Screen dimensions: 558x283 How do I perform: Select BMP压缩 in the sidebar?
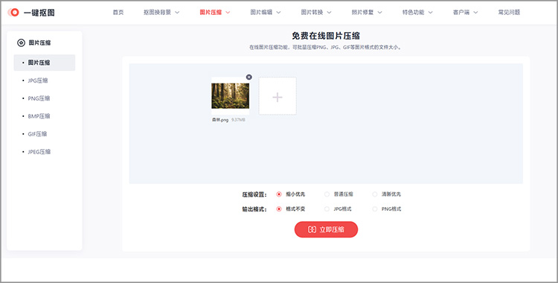pos(39,116)
